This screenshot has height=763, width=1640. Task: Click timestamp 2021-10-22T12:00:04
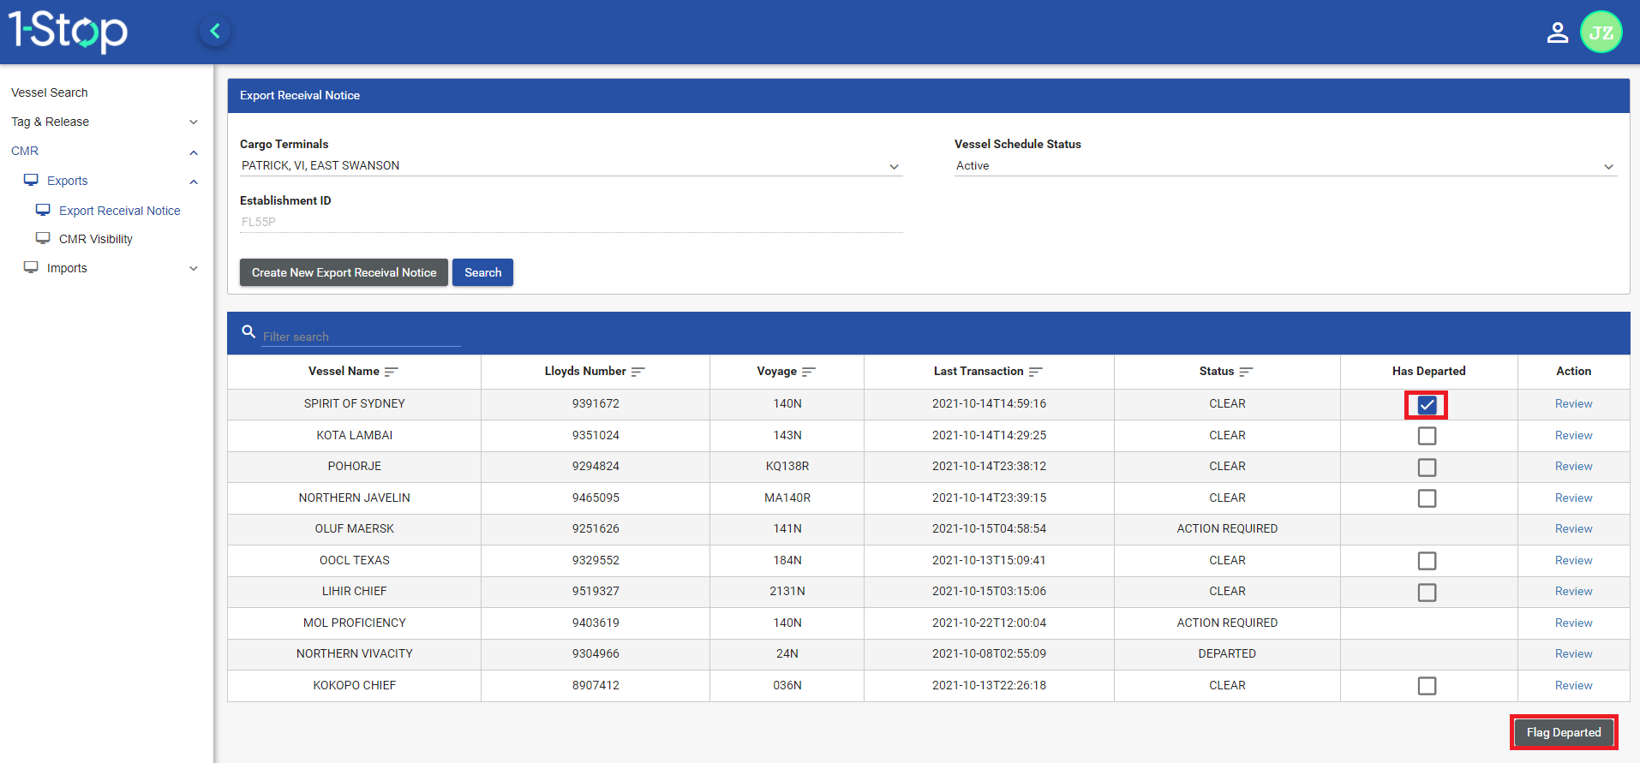(989, 623)
